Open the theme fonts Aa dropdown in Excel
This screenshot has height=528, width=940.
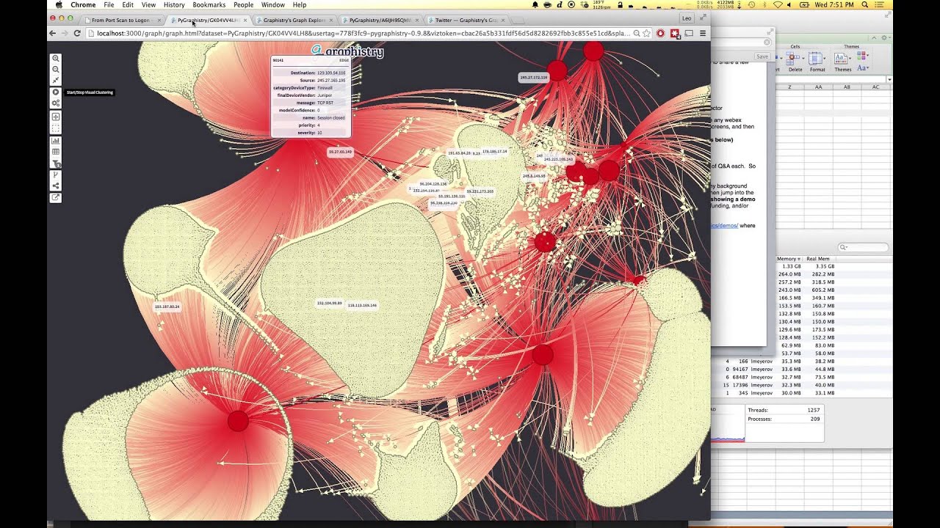coord(863,67)
